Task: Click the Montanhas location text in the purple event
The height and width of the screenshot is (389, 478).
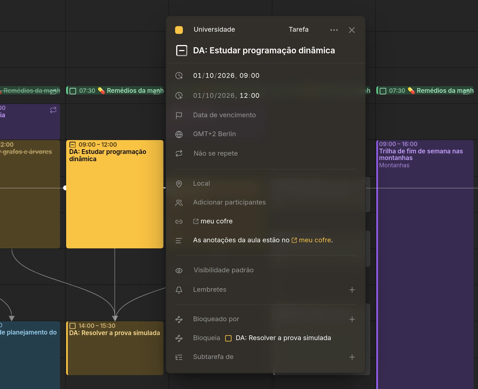Action: tap(394, 165)
